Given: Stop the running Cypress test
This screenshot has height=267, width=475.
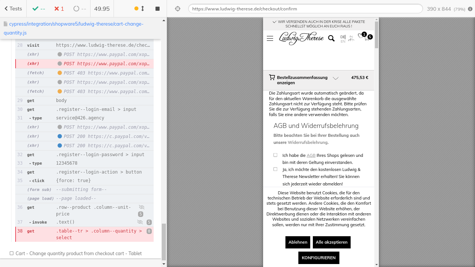Looking at the screenshot, I should [157, 9].
